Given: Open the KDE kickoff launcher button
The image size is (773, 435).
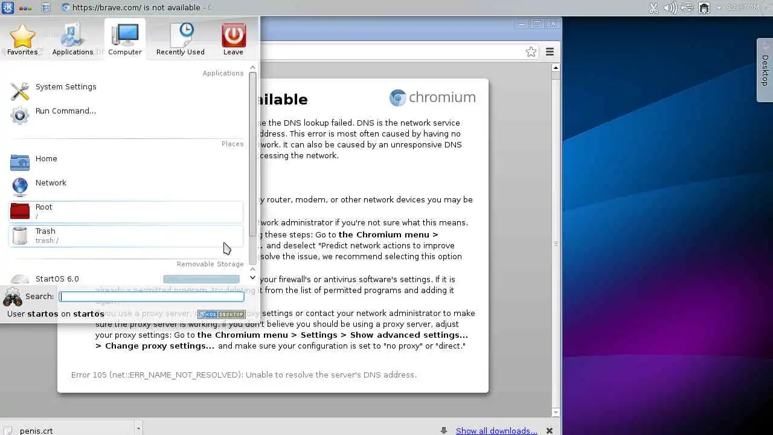Looking at the screenshot, I should pyautogui.click(x=8, y=8).
